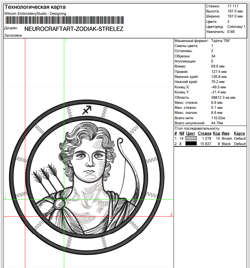Click the 'Остановы:' label
250x268 pixels.
coord(184,51)
